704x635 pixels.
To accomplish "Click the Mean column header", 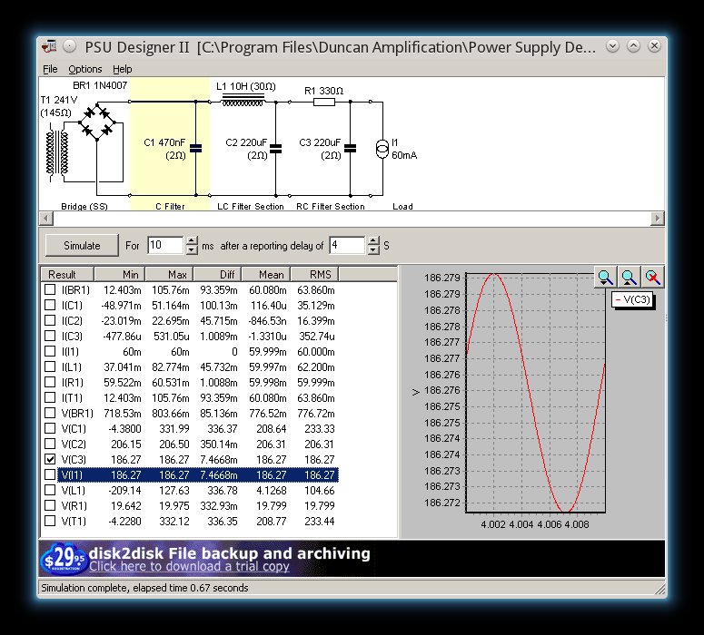I will (266, 274).
